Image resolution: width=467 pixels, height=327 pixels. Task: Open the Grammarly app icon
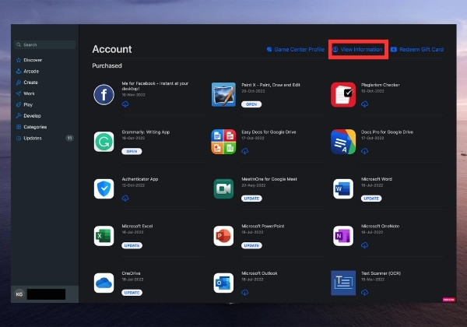pyautogui.click(x=104, y=142)
